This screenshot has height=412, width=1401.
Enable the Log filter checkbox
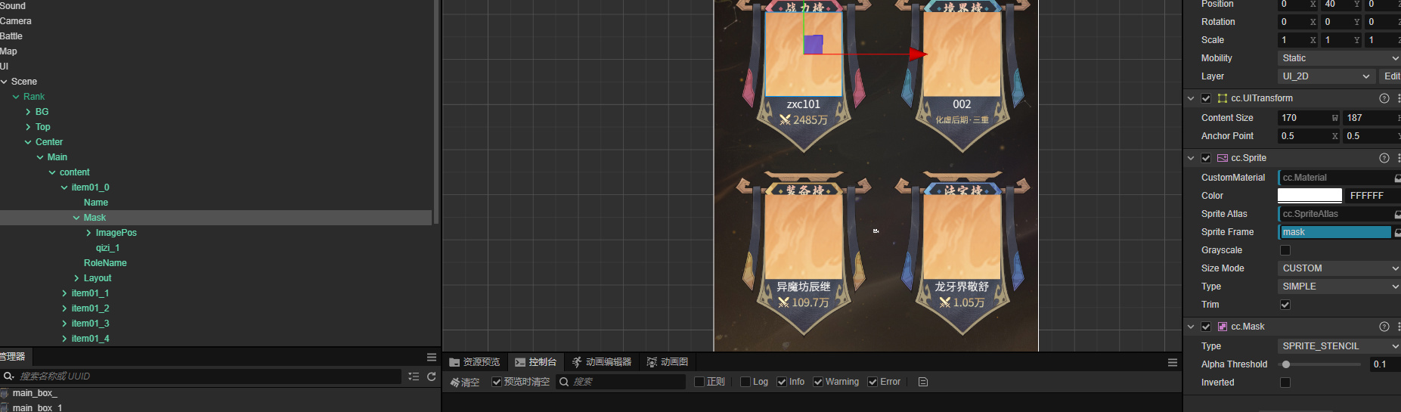pos(745,382)
